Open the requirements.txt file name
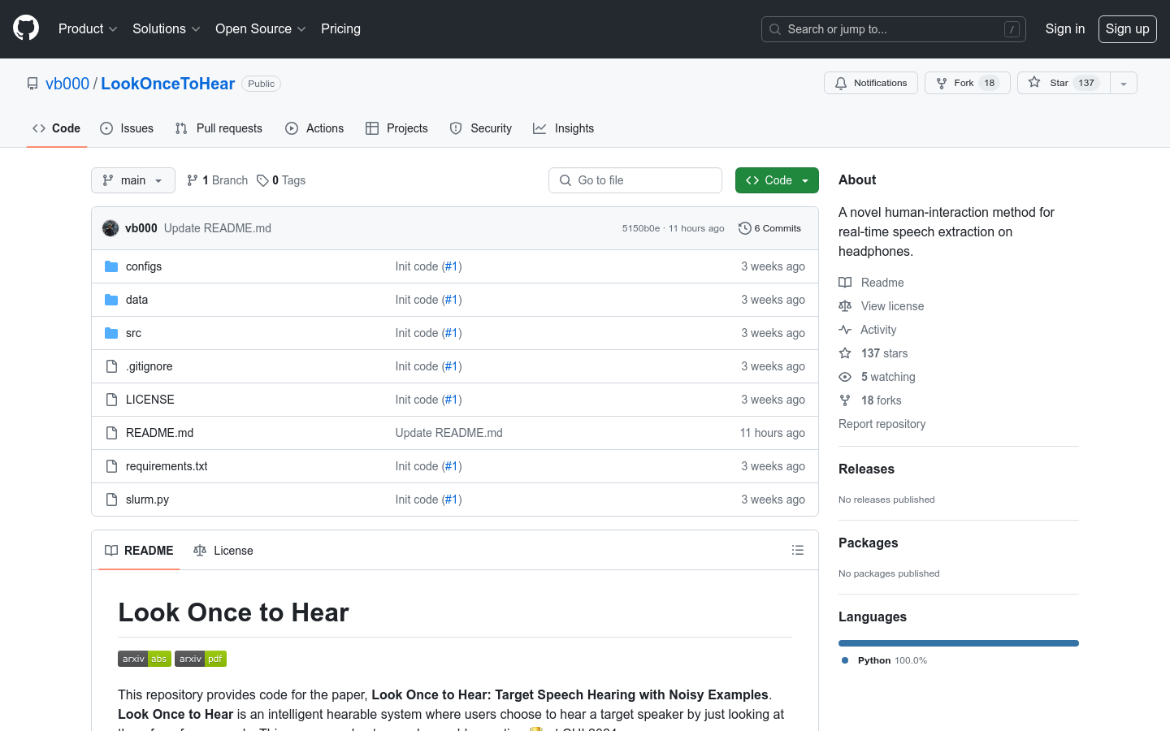1170x731 pixels. (167, 466)
